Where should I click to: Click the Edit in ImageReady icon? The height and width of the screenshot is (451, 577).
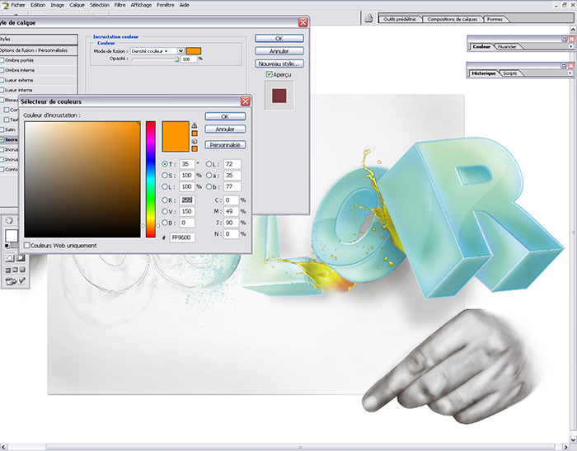point(12,281)
